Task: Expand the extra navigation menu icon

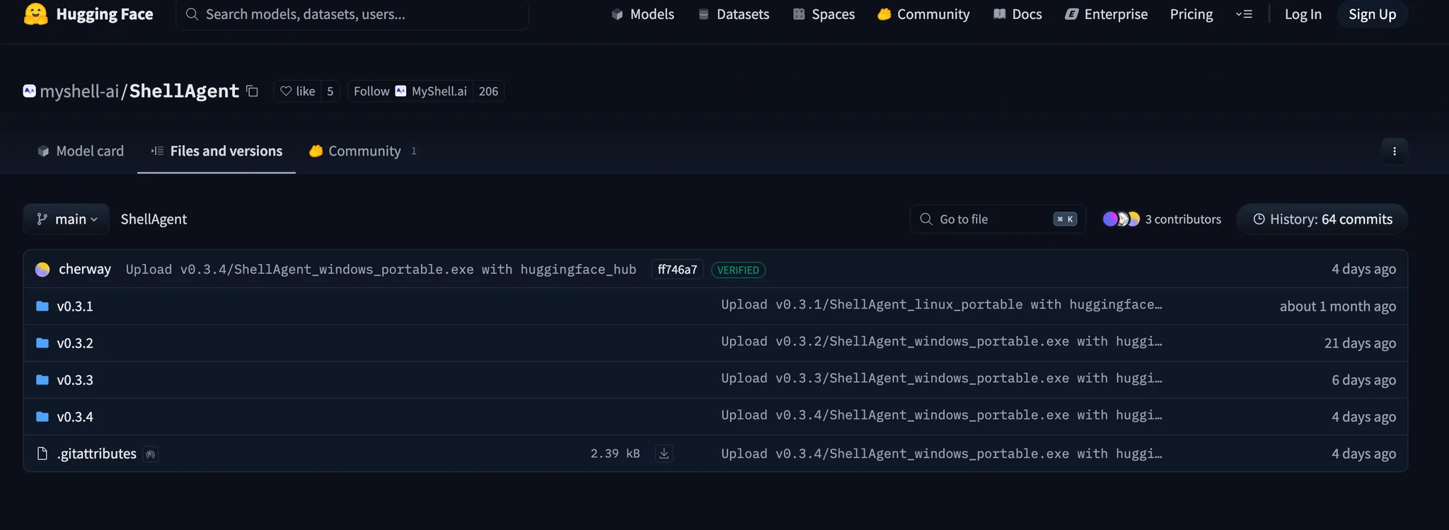Action: [x=1244, y=14]
